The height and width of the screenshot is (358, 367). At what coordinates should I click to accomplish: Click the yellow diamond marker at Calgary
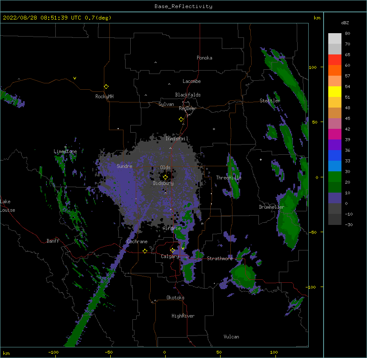(x=172, y=250)
